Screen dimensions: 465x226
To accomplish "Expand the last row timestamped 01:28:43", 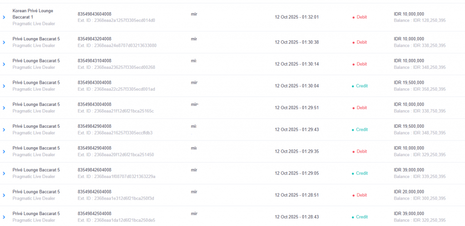I will pyautogui.click(x=4, y=217).
